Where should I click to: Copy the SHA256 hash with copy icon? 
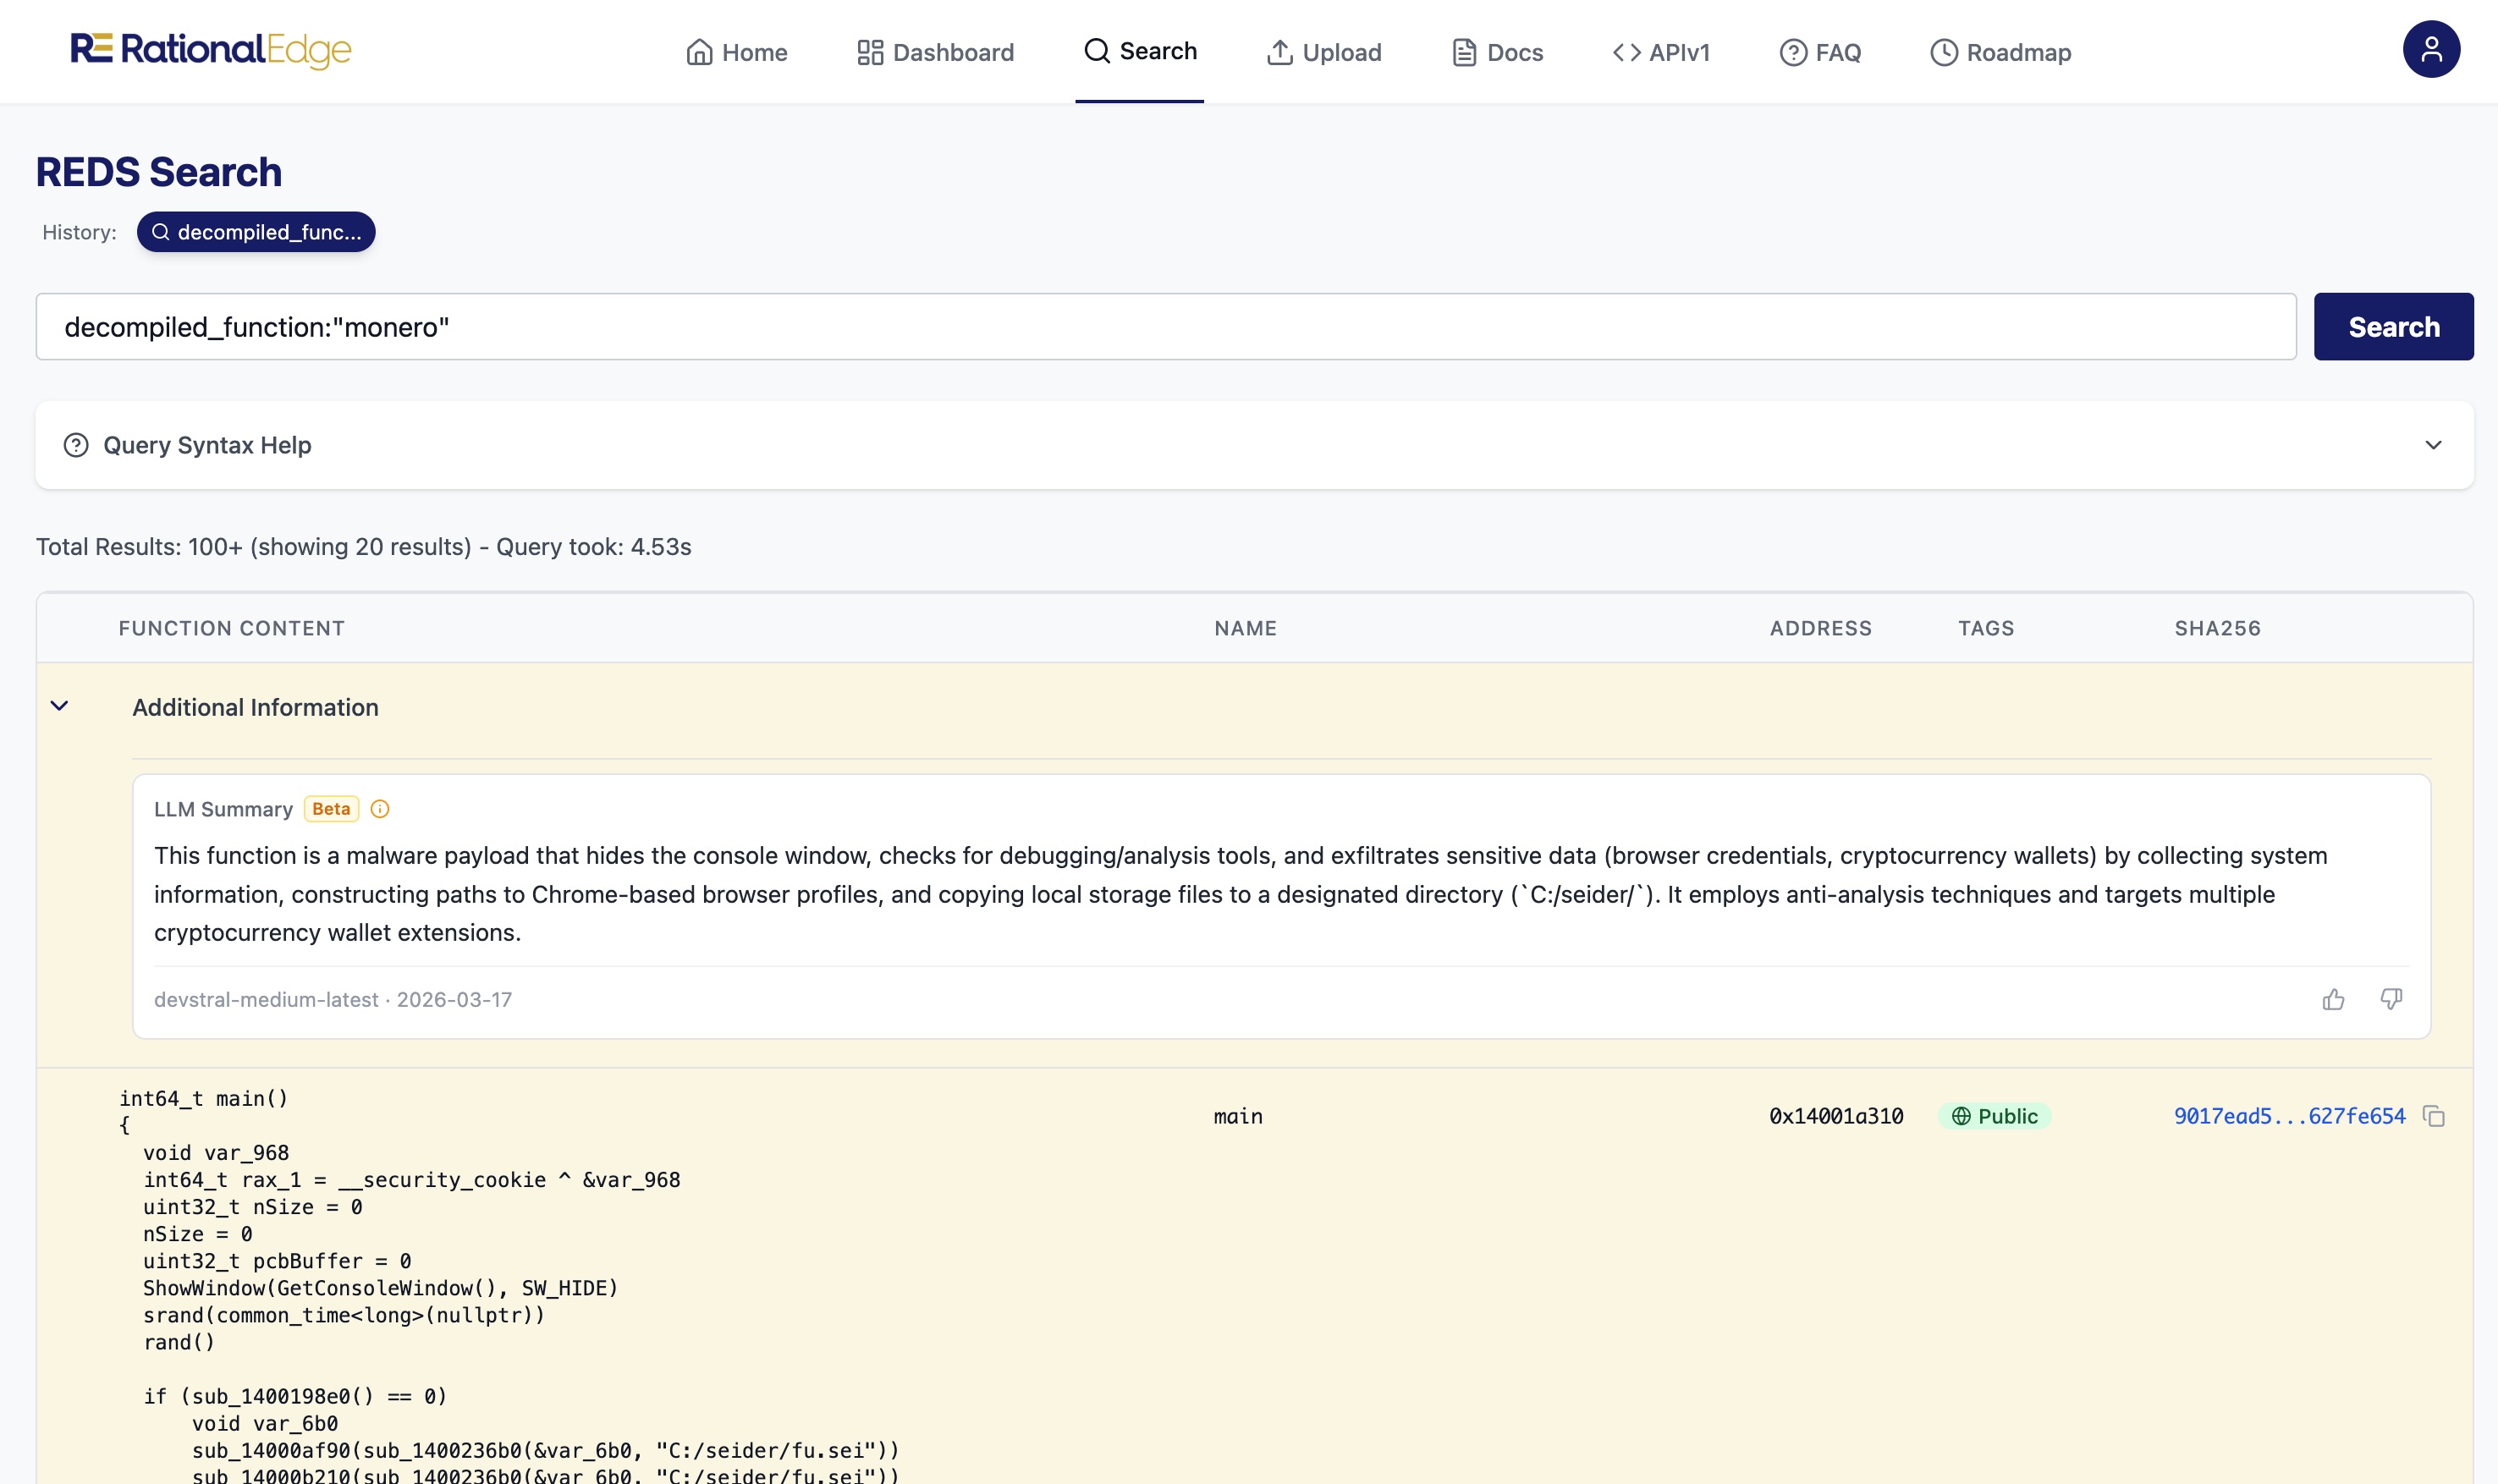tap(2433, 1116)
